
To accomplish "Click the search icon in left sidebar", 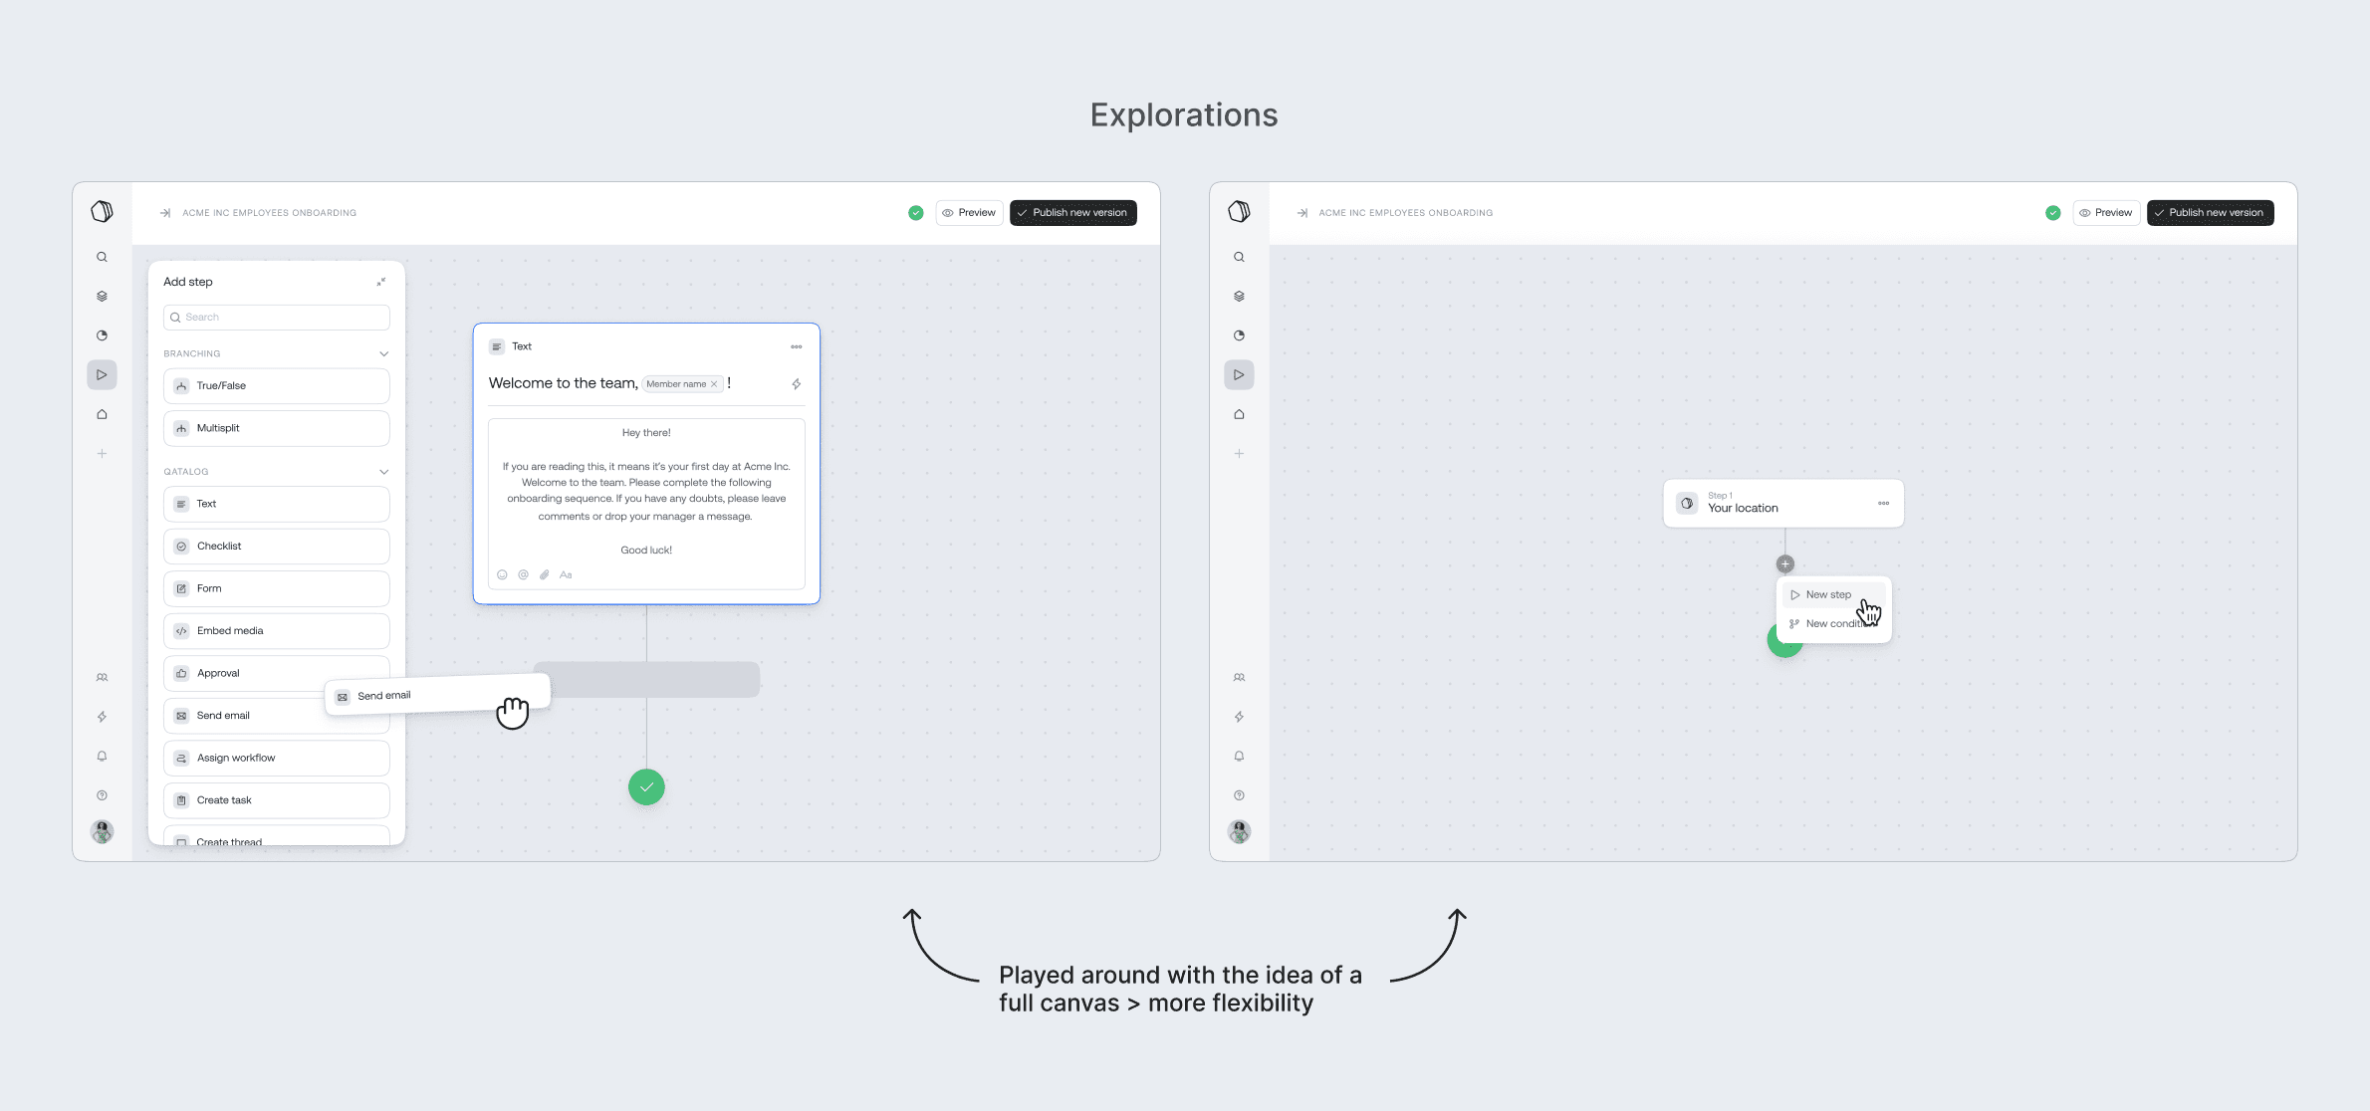I will click(x=102, y=257).
